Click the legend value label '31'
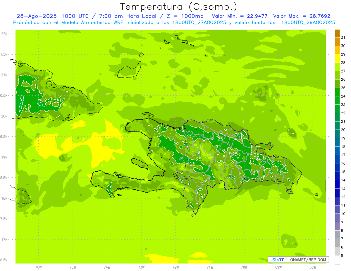 (343, 38)
